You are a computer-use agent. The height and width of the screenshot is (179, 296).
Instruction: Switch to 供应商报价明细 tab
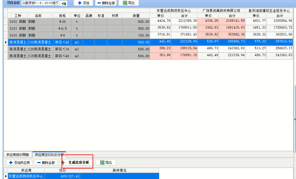(x=17, y=155)
